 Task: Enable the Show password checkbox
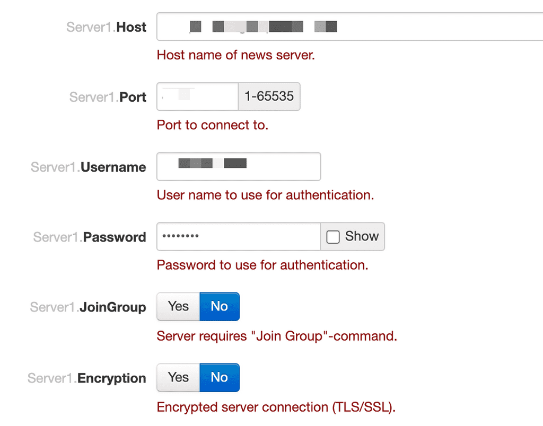tap(333, 237)
